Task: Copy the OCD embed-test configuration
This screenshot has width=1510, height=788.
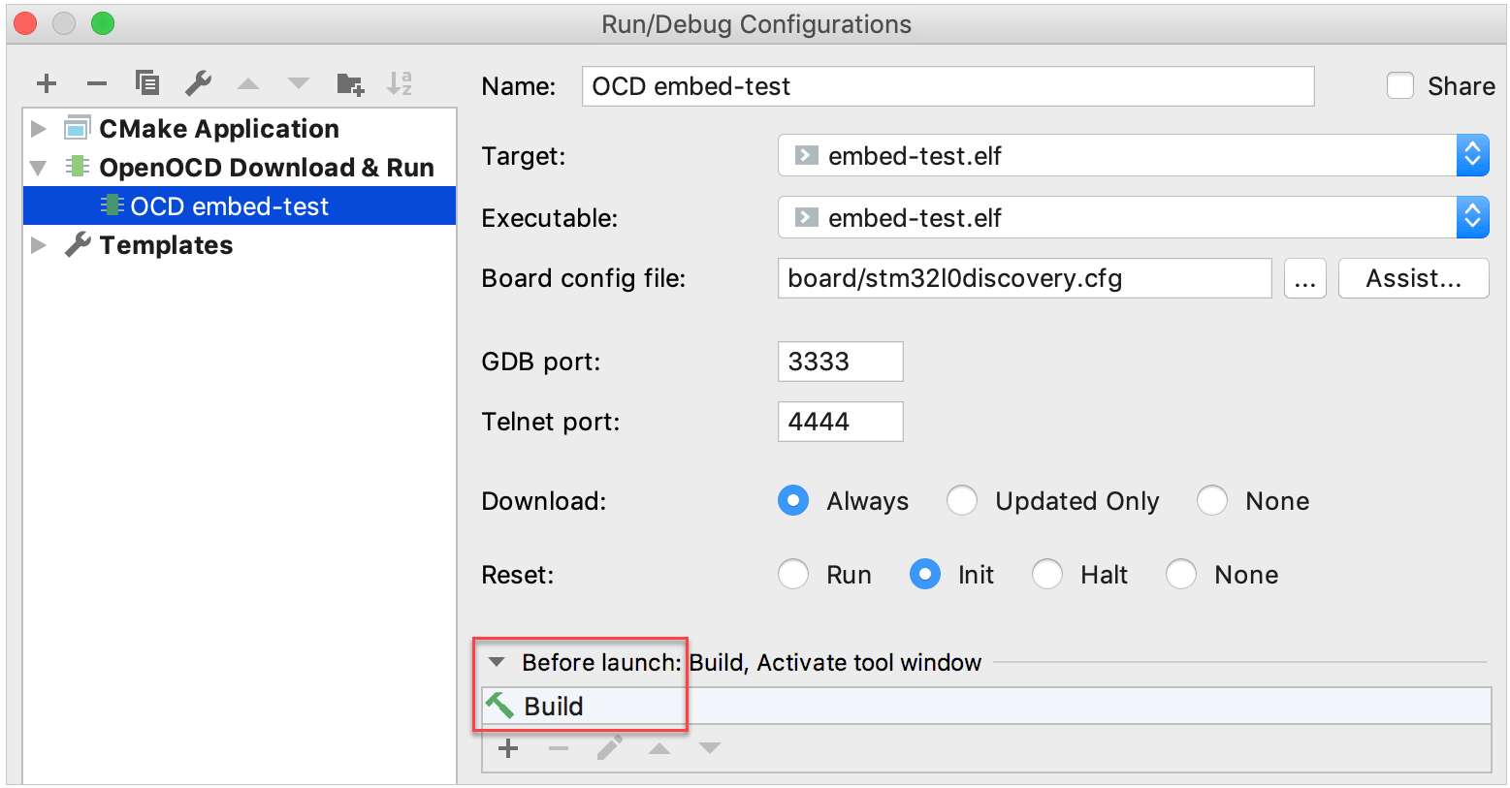Action: pos(146,83)
